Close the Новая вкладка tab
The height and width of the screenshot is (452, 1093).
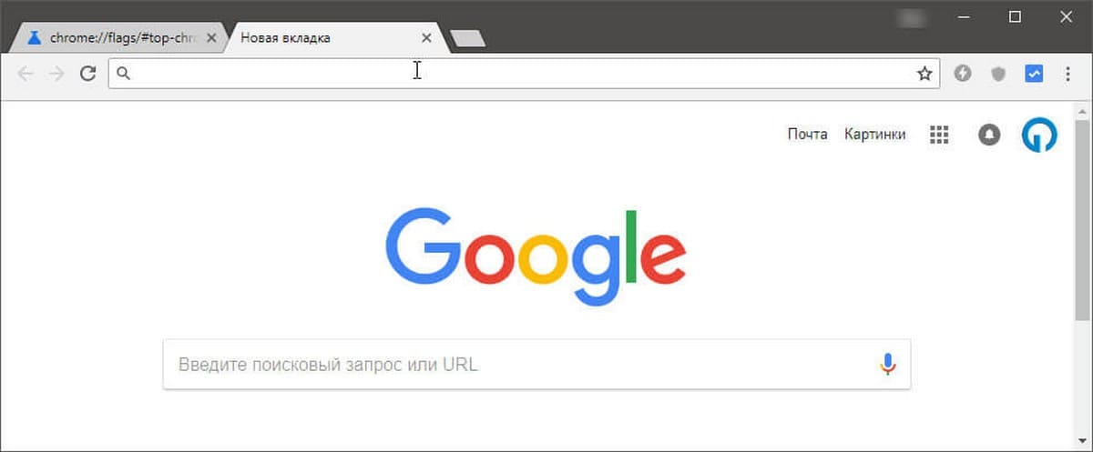[426, 38]
